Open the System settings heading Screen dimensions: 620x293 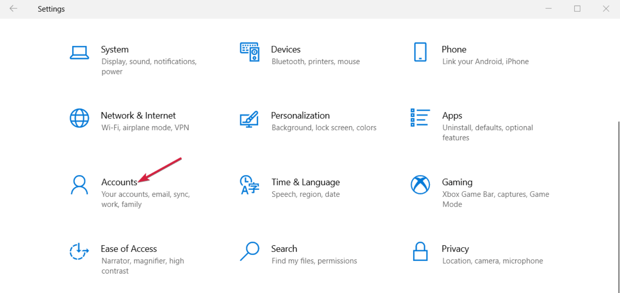[x=115, y=49]
